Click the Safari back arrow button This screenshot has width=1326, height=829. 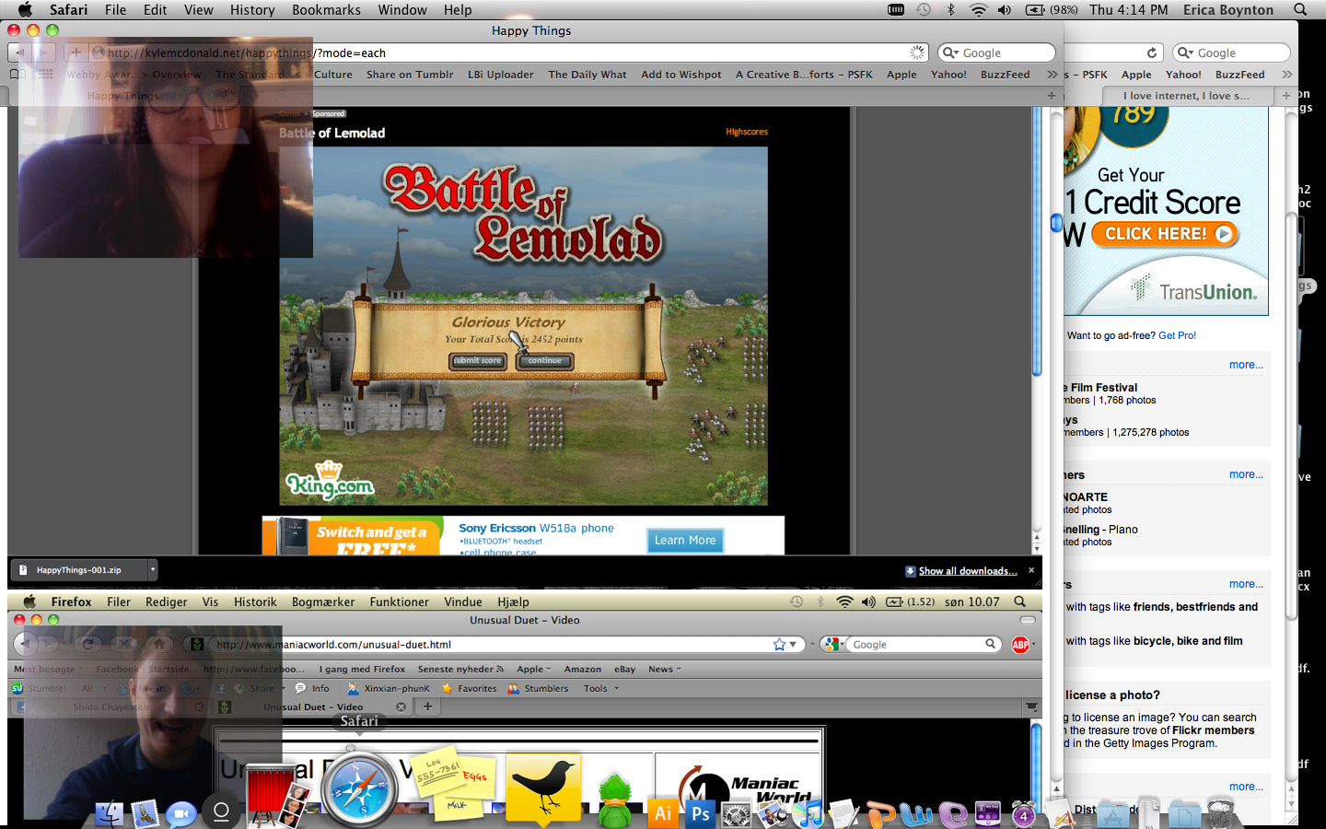click(20, 53)
